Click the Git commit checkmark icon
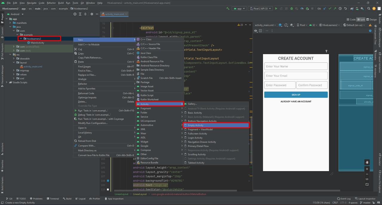Screen dimensions: 382x205 coord(330,9)
